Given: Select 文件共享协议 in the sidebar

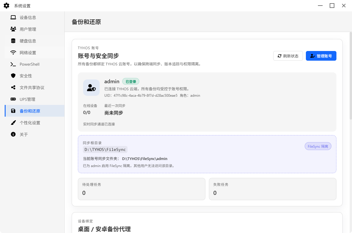Looking at the screenshot, I should (35, 88).
